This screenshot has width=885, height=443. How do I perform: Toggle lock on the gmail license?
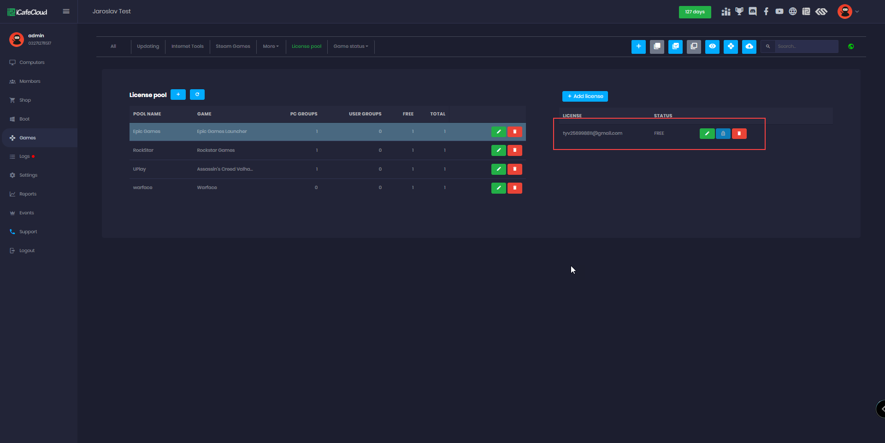click(x=723, y=133)
